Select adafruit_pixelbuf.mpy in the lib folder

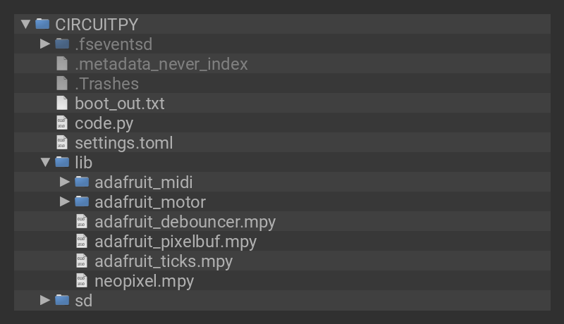pyautogui.click(x=175, y=241)
